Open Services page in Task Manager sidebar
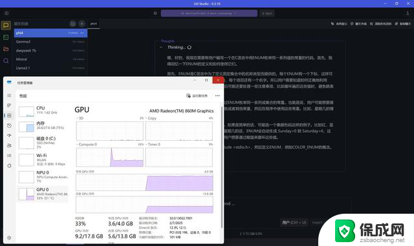The width and height of the screenshot is (414, 246). coord(9,166)
